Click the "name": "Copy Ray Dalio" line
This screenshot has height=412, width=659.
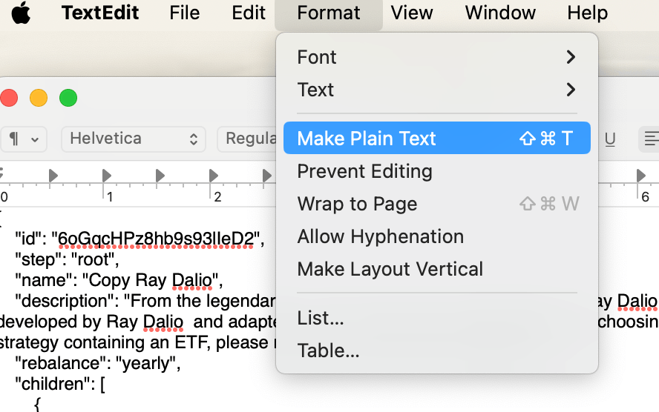119,280
